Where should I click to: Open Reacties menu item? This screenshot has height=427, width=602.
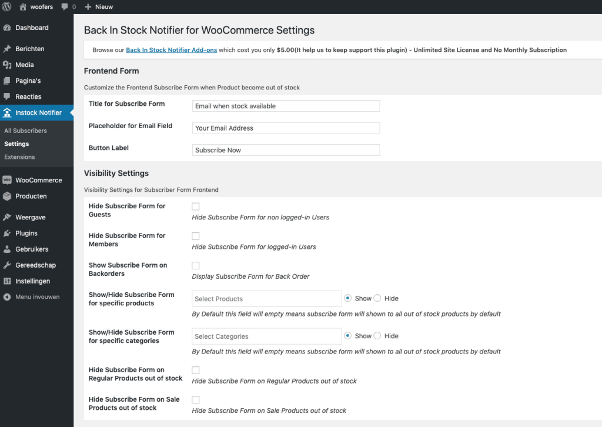click(x=36, y=97)
